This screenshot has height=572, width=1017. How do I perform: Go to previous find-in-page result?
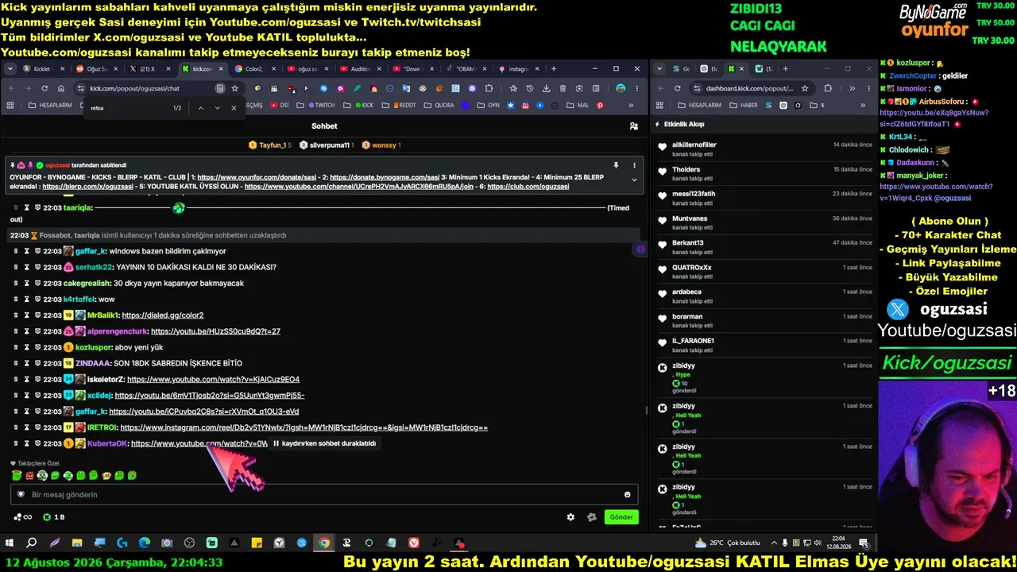click(x=200, y=108)
